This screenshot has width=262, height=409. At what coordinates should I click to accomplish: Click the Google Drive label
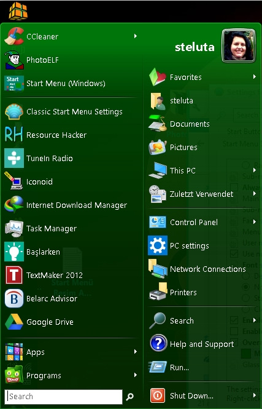click(x=50, y=322)
